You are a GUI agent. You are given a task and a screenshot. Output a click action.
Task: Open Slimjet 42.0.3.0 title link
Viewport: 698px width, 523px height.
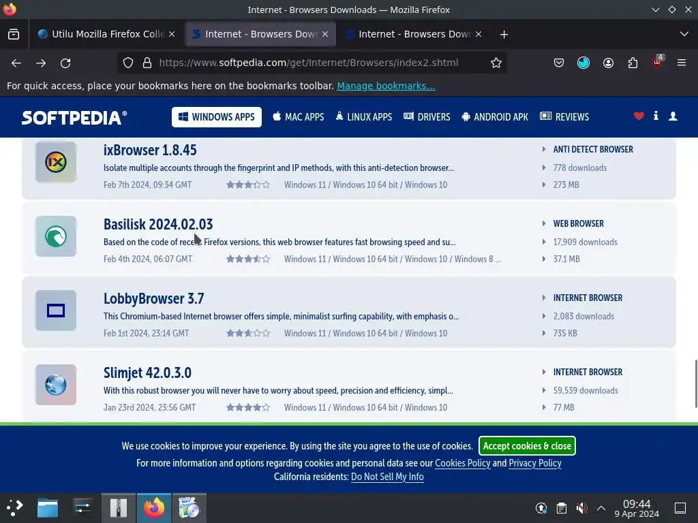pos(147,373)
